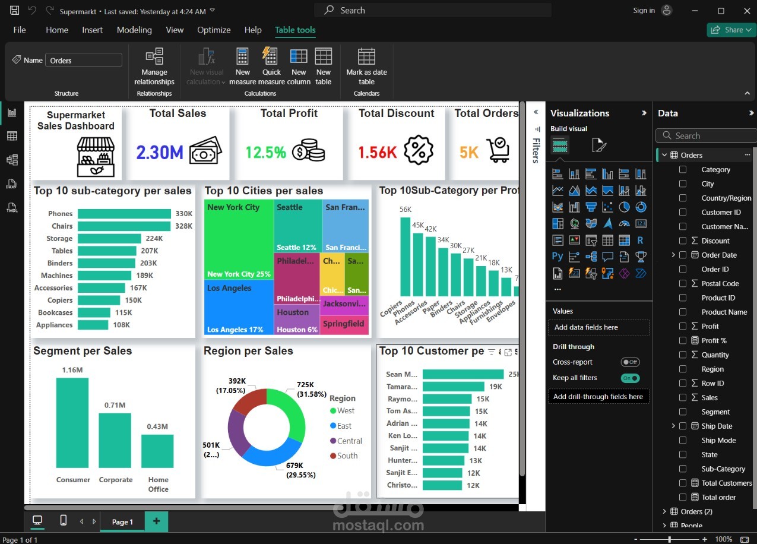
Task: Switch to mobile layout view
Action: [64, 521]
